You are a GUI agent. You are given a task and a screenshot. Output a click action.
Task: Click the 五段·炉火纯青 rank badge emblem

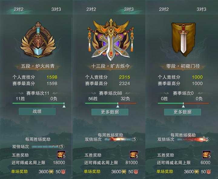coord(38,40)
